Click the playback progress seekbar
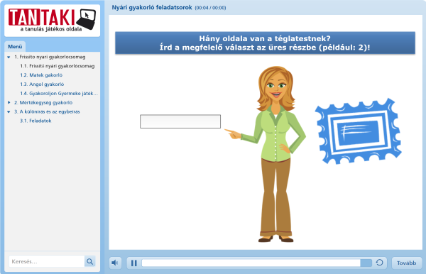This screenshot has width=426, height=274. (257, 263)
